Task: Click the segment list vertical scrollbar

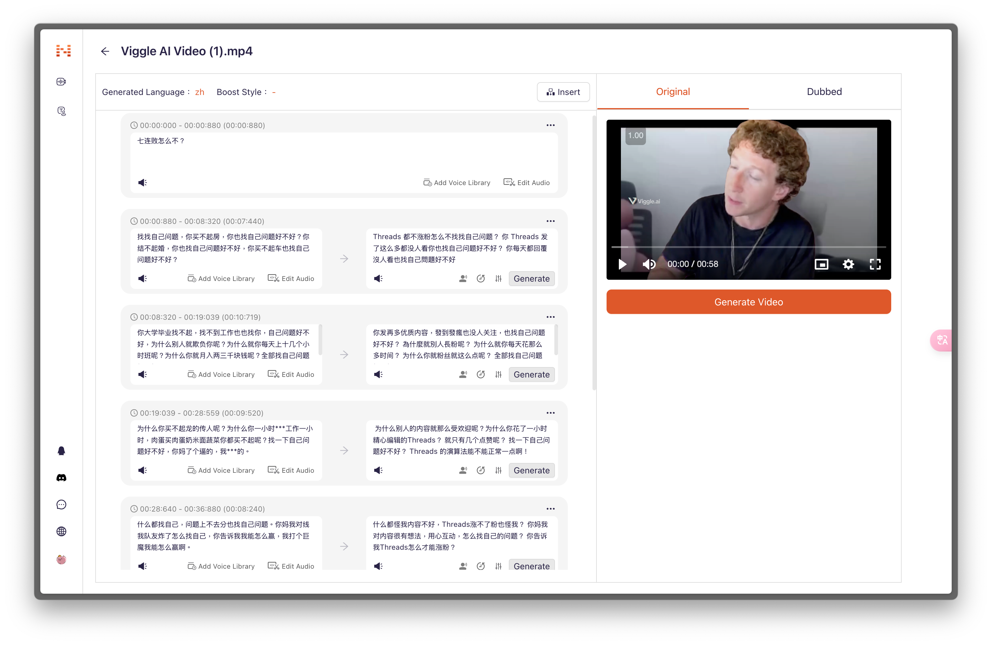Action: pyautogui.click(x=594, y=253)
